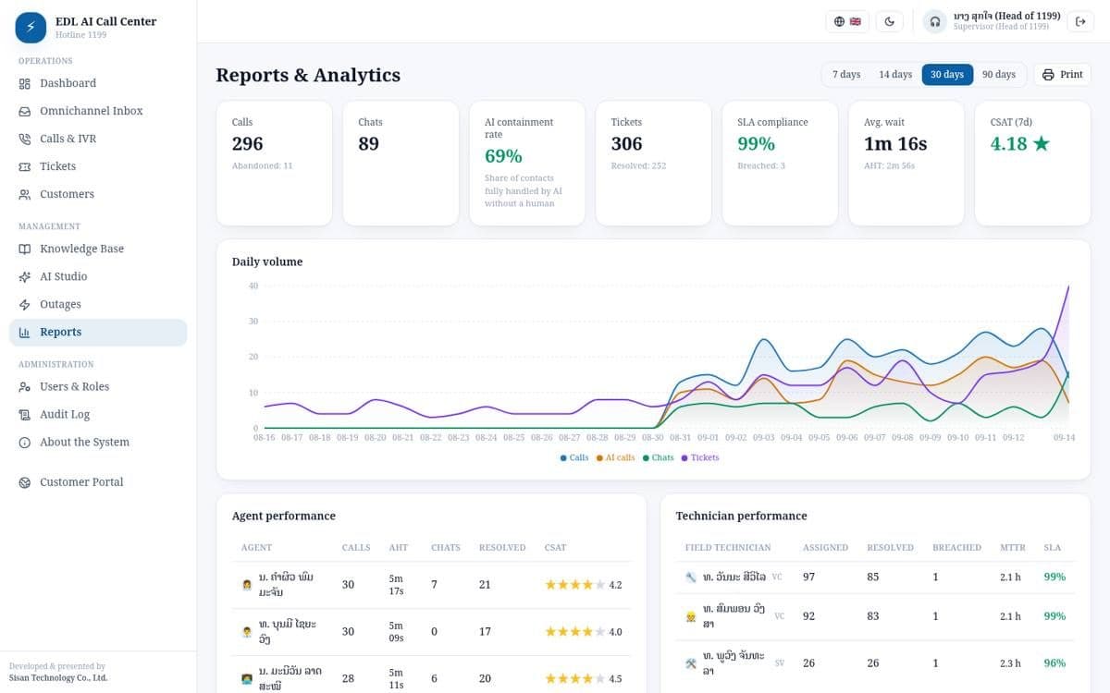Click the wrench icon for technician ຈັນທະ
The height and width of the screenshot is (693, 1110).
[x=691, y=577]
